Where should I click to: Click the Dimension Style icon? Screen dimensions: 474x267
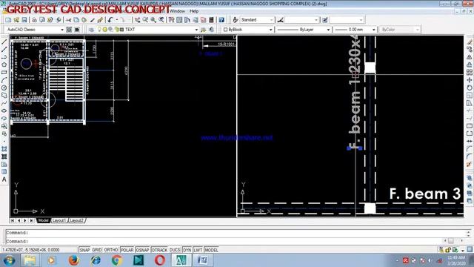280,20
